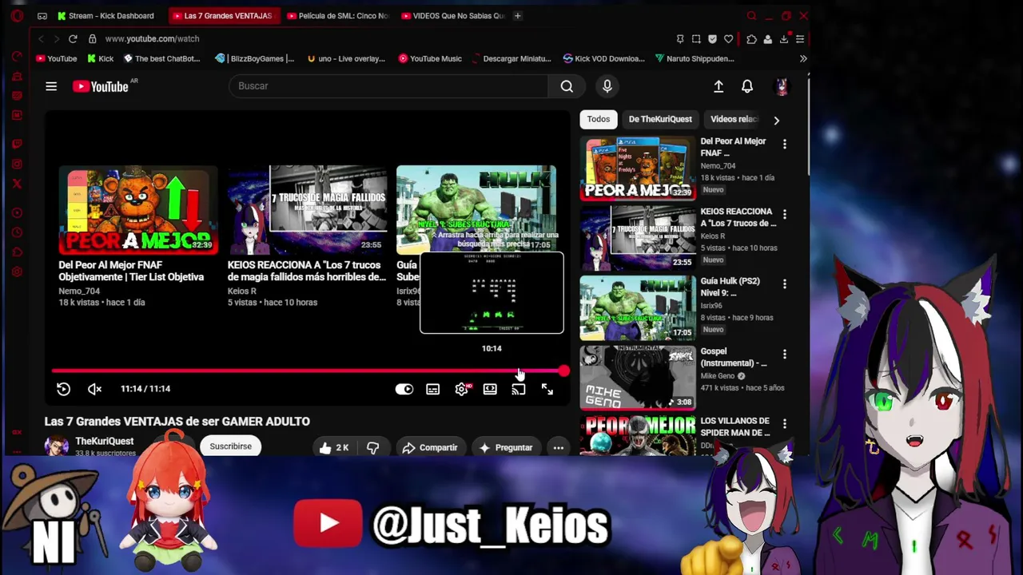Select the Todos filter chip
Image resolution: width=1023 pixels, height=575 pixels.
tap(599, 119)
